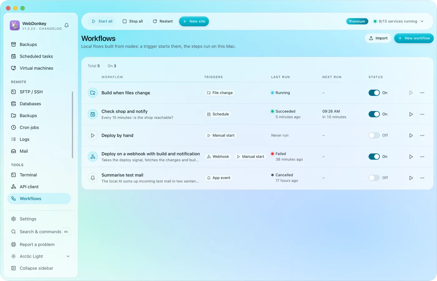
Task: Click the play icon of 'Deploy by hand' row
Action: [x=93, y=136]
